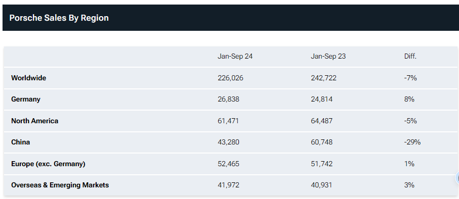Click the Diff. column header
Viewport: 459px width, 199px height.
click(410, 57)
